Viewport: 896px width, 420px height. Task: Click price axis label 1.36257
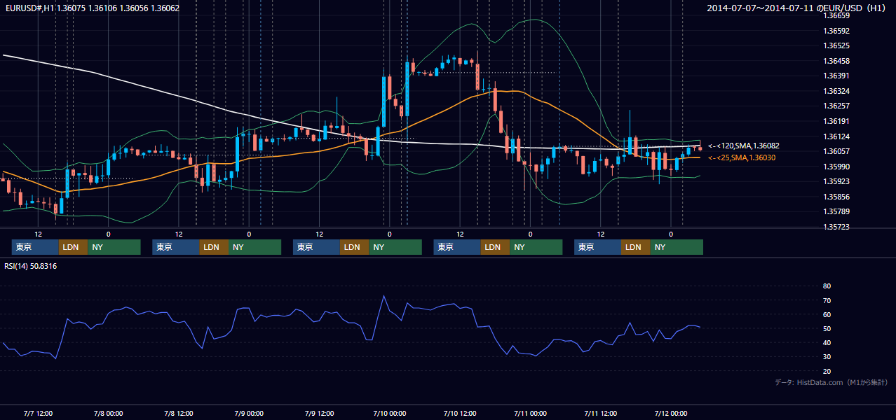tap(836, 106)
